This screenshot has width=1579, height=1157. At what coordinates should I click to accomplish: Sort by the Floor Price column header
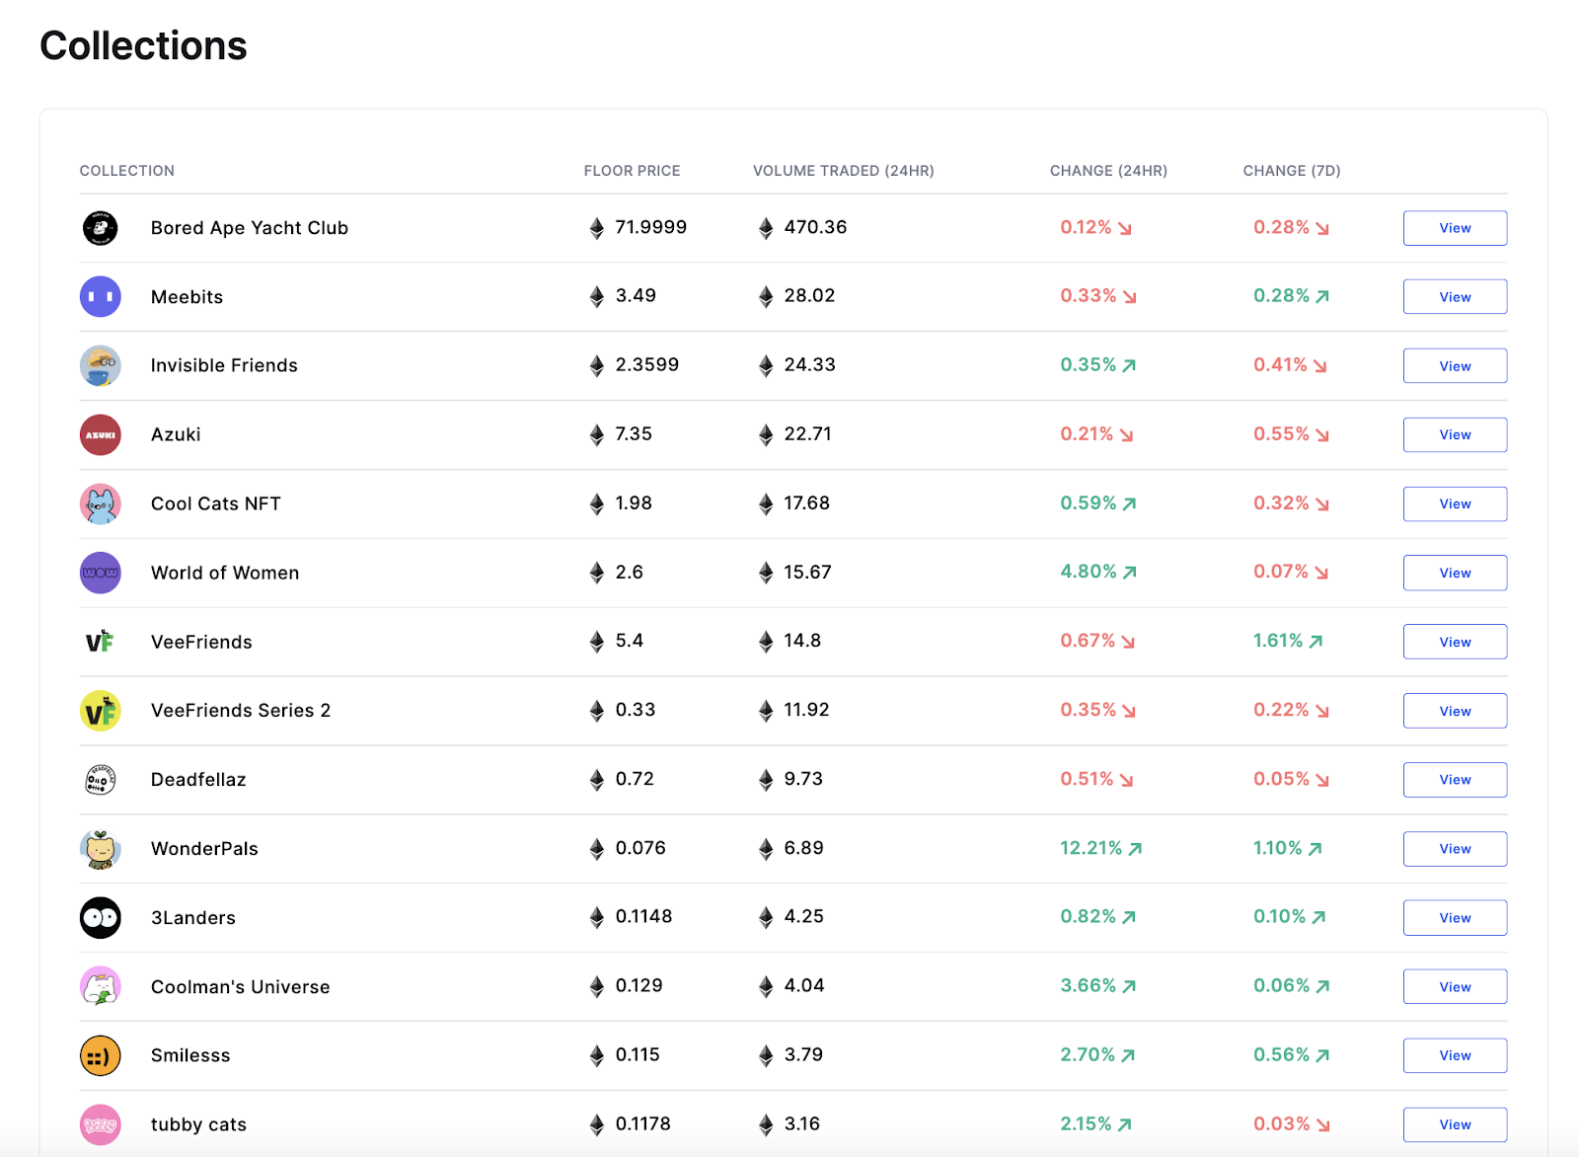(x=632, y=171)
